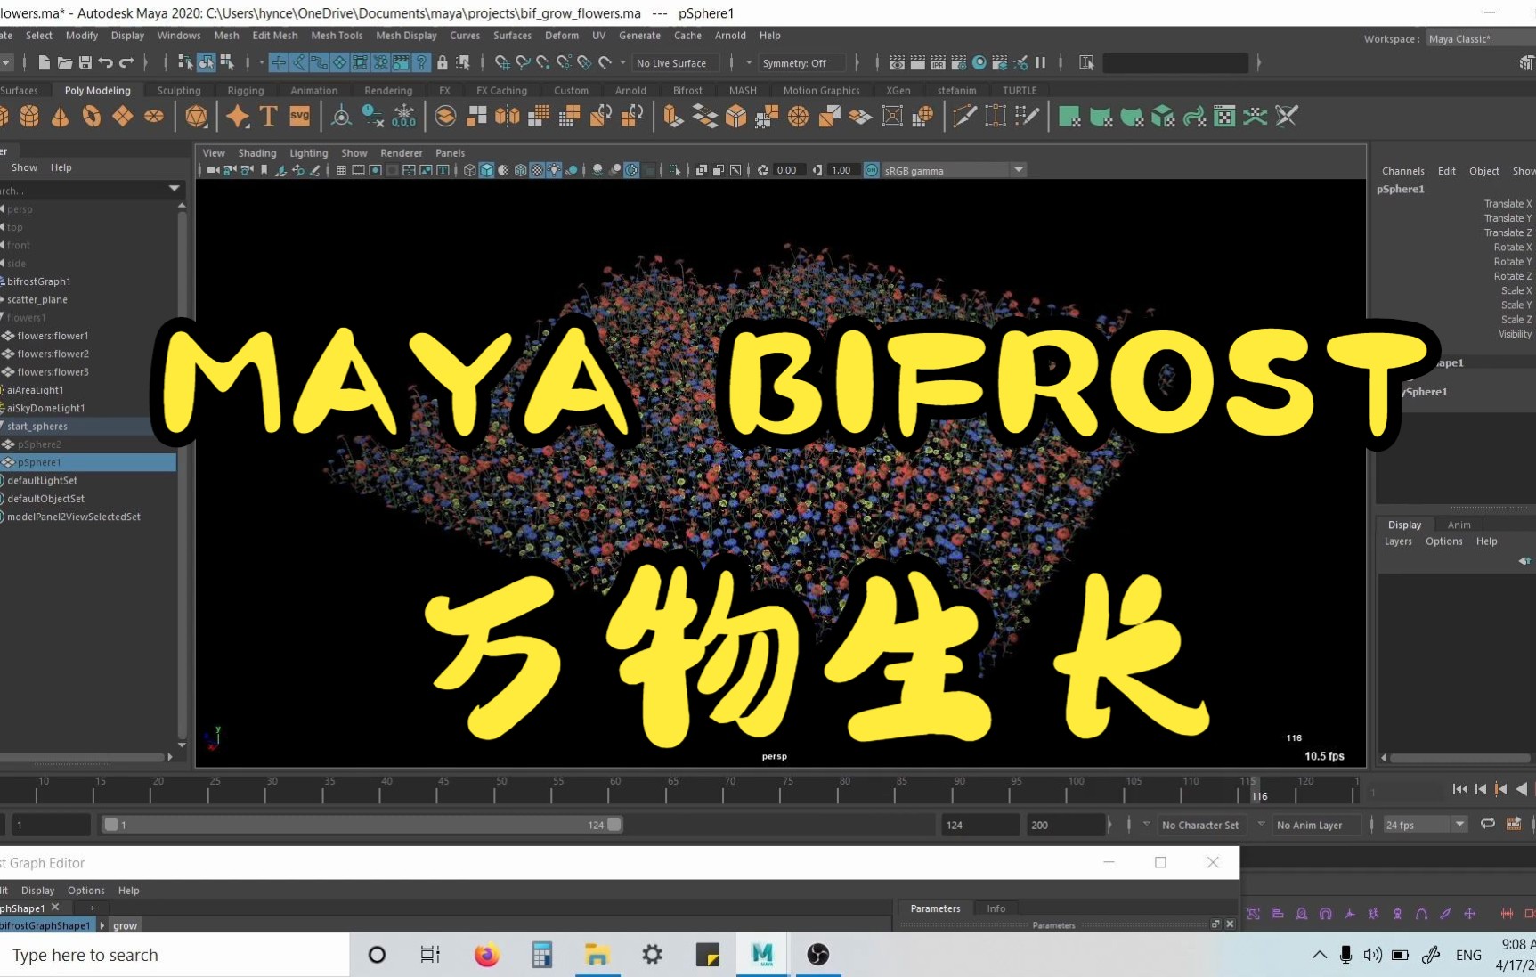This screenshot has width=1536, height=977.
Task: Create a platonic solid from the shelf
Action: 196,116
